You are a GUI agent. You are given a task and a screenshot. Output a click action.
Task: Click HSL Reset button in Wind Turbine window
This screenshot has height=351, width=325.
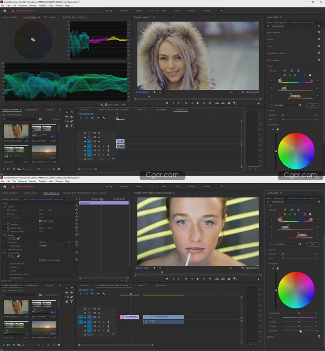click(x=312, y=245)
